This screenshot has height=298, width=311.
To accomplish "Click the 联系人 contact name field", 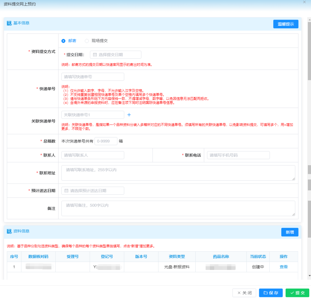I will point(92,155).
